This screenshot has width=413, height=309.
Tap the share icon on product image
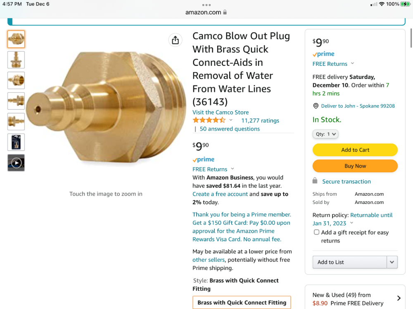[x=176, y=40]
